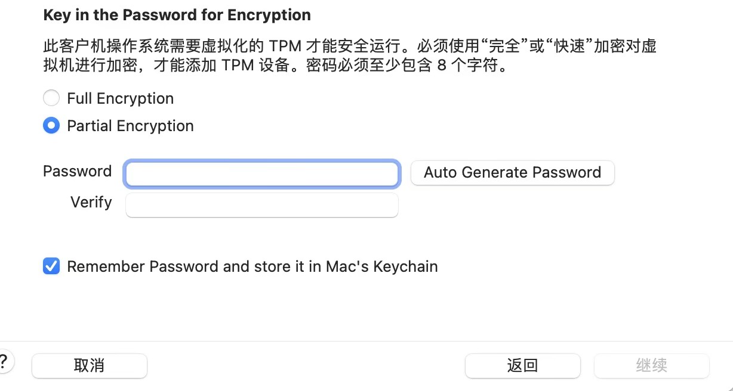Uncheck the Remember Password checkbox
Viewport: 733px width, 391px height.
(51, 266)
